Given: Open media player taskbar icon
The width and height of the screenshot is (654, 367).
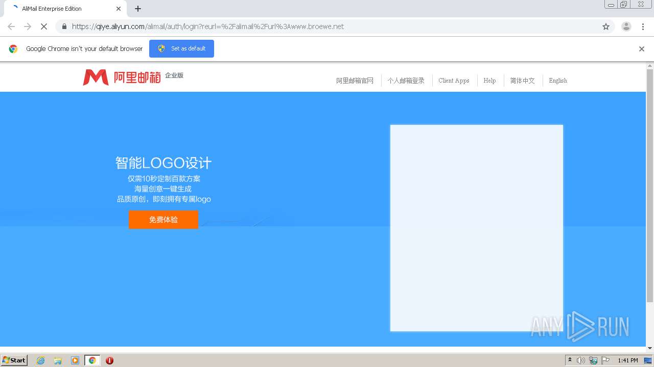Looking at the screenshot, I should tap(75, 360).
